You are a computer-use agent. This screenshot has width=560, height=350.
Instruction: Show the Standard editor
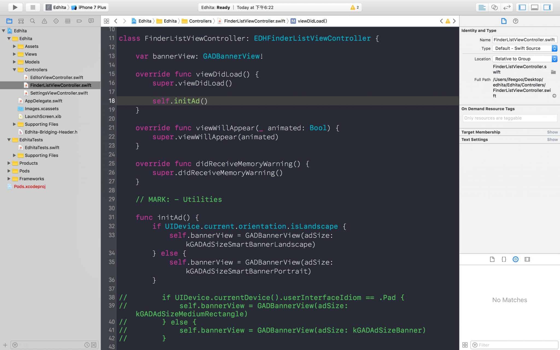click(482, 7)
